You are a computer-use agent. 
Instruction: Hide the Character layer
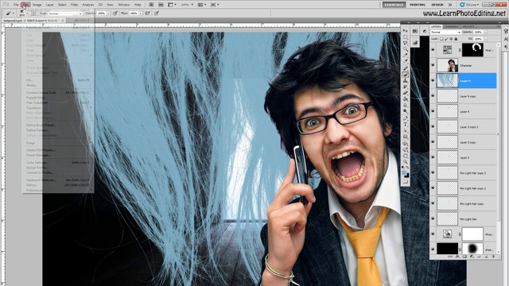pyautogui.click(x=433, y=65)
